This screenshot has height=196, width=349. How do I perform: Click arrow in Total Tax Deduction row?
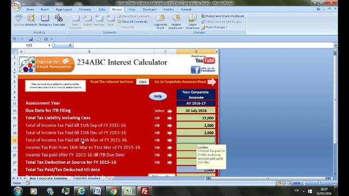(x=170, y=162)
